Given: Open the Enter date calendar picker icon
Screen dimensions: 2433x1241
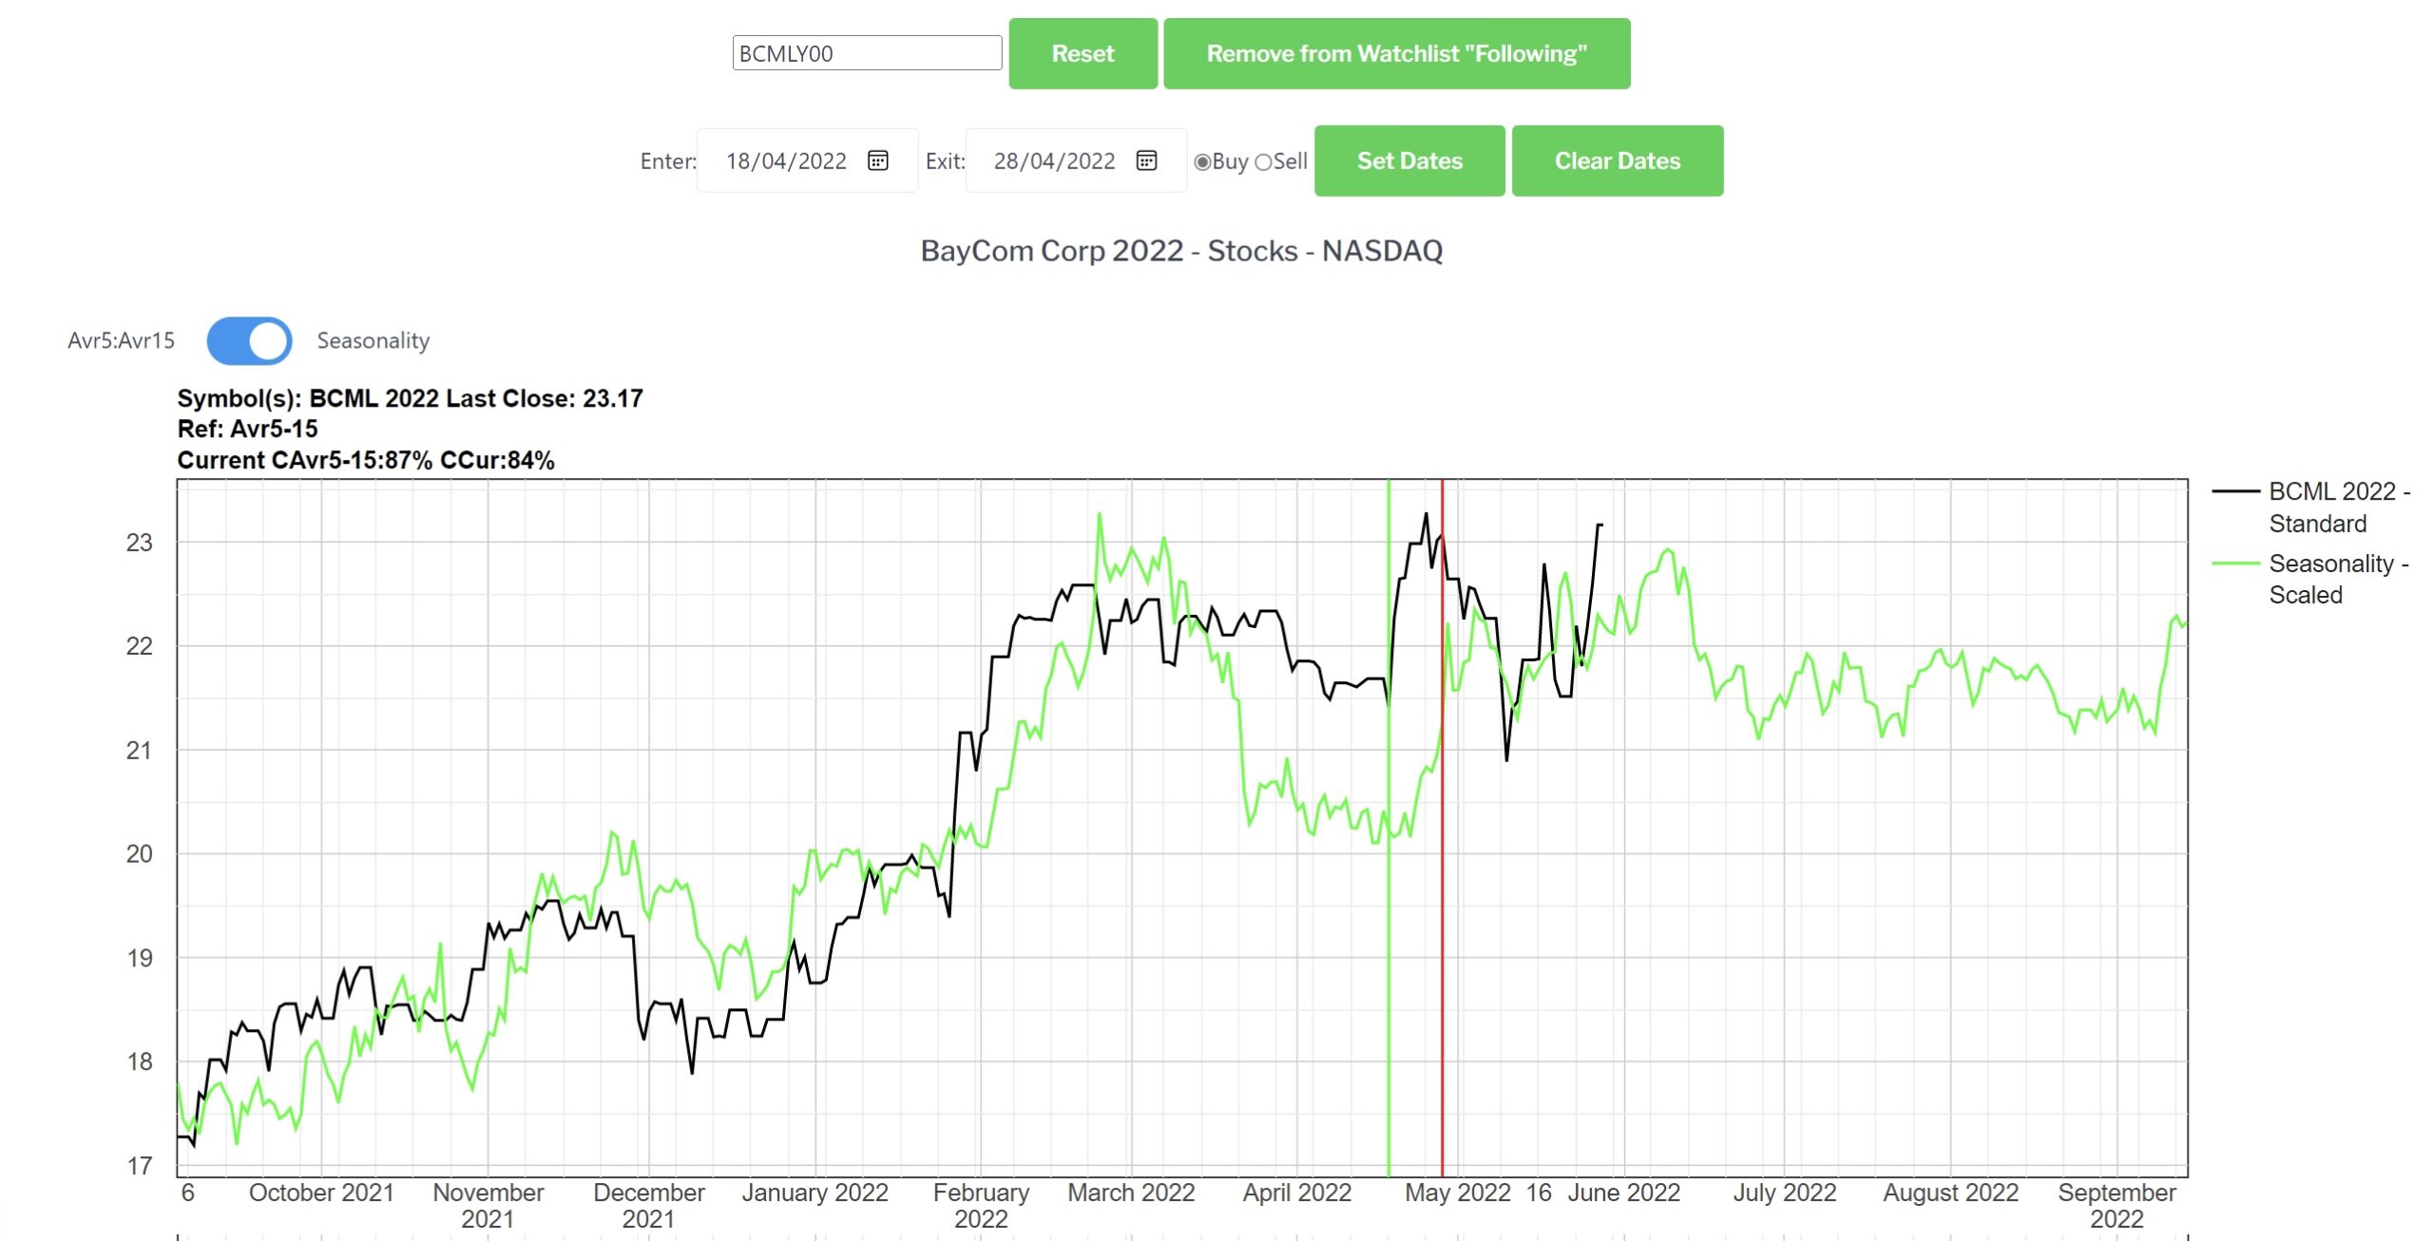Looking at the screenshot, I should (877, 161).
